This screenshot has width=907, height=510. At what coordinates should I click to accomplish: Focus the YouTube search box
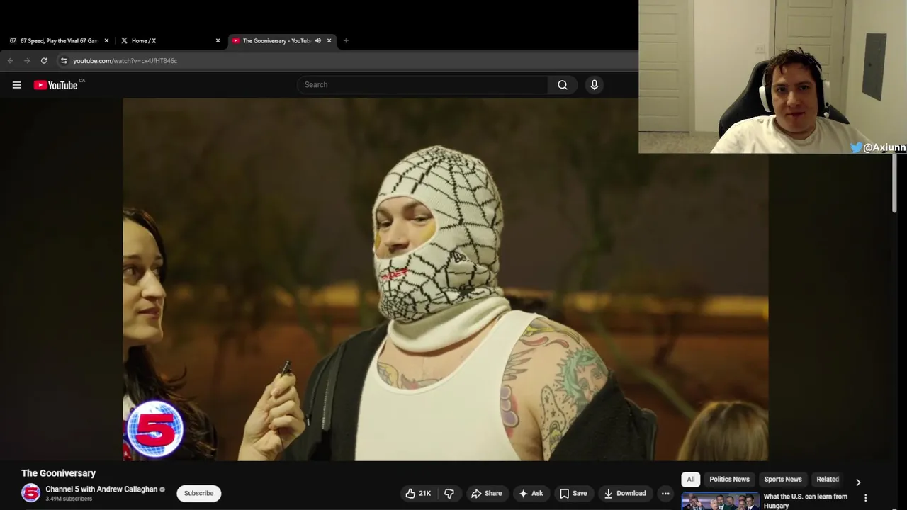[x=422, y=85]
